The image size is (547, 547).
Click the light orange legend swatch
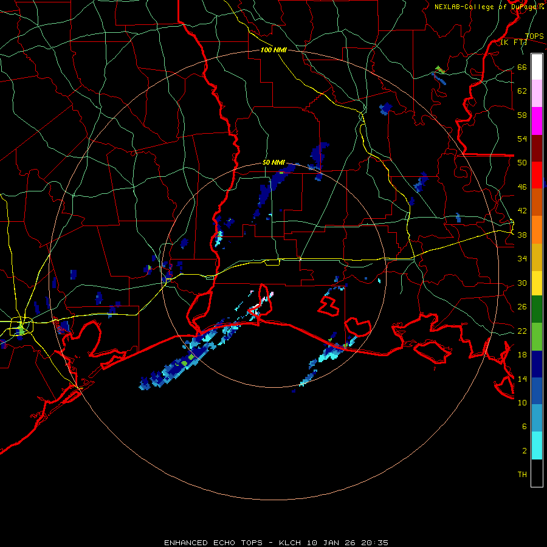pyautogui.click(x=537, y=230)
